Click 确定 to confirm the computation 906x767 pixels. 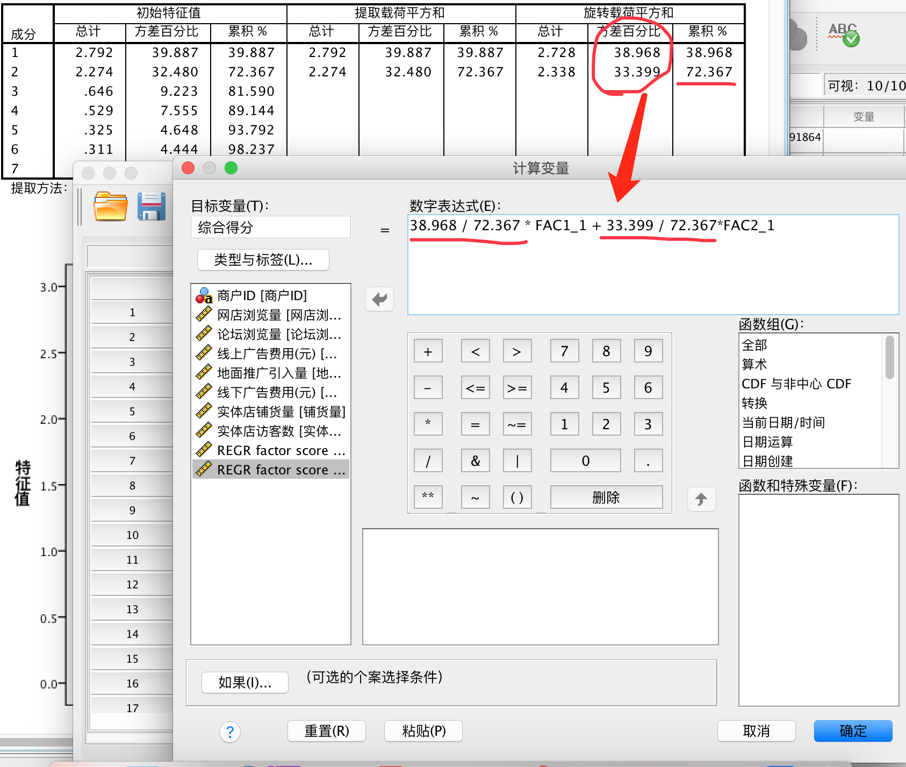[853, 731]
